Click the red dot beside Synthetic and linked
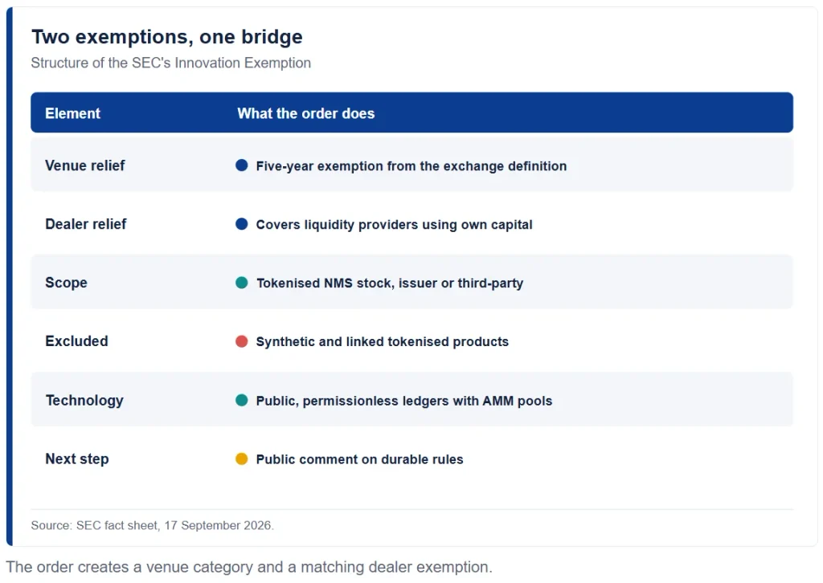 click(x=241, y=342)
